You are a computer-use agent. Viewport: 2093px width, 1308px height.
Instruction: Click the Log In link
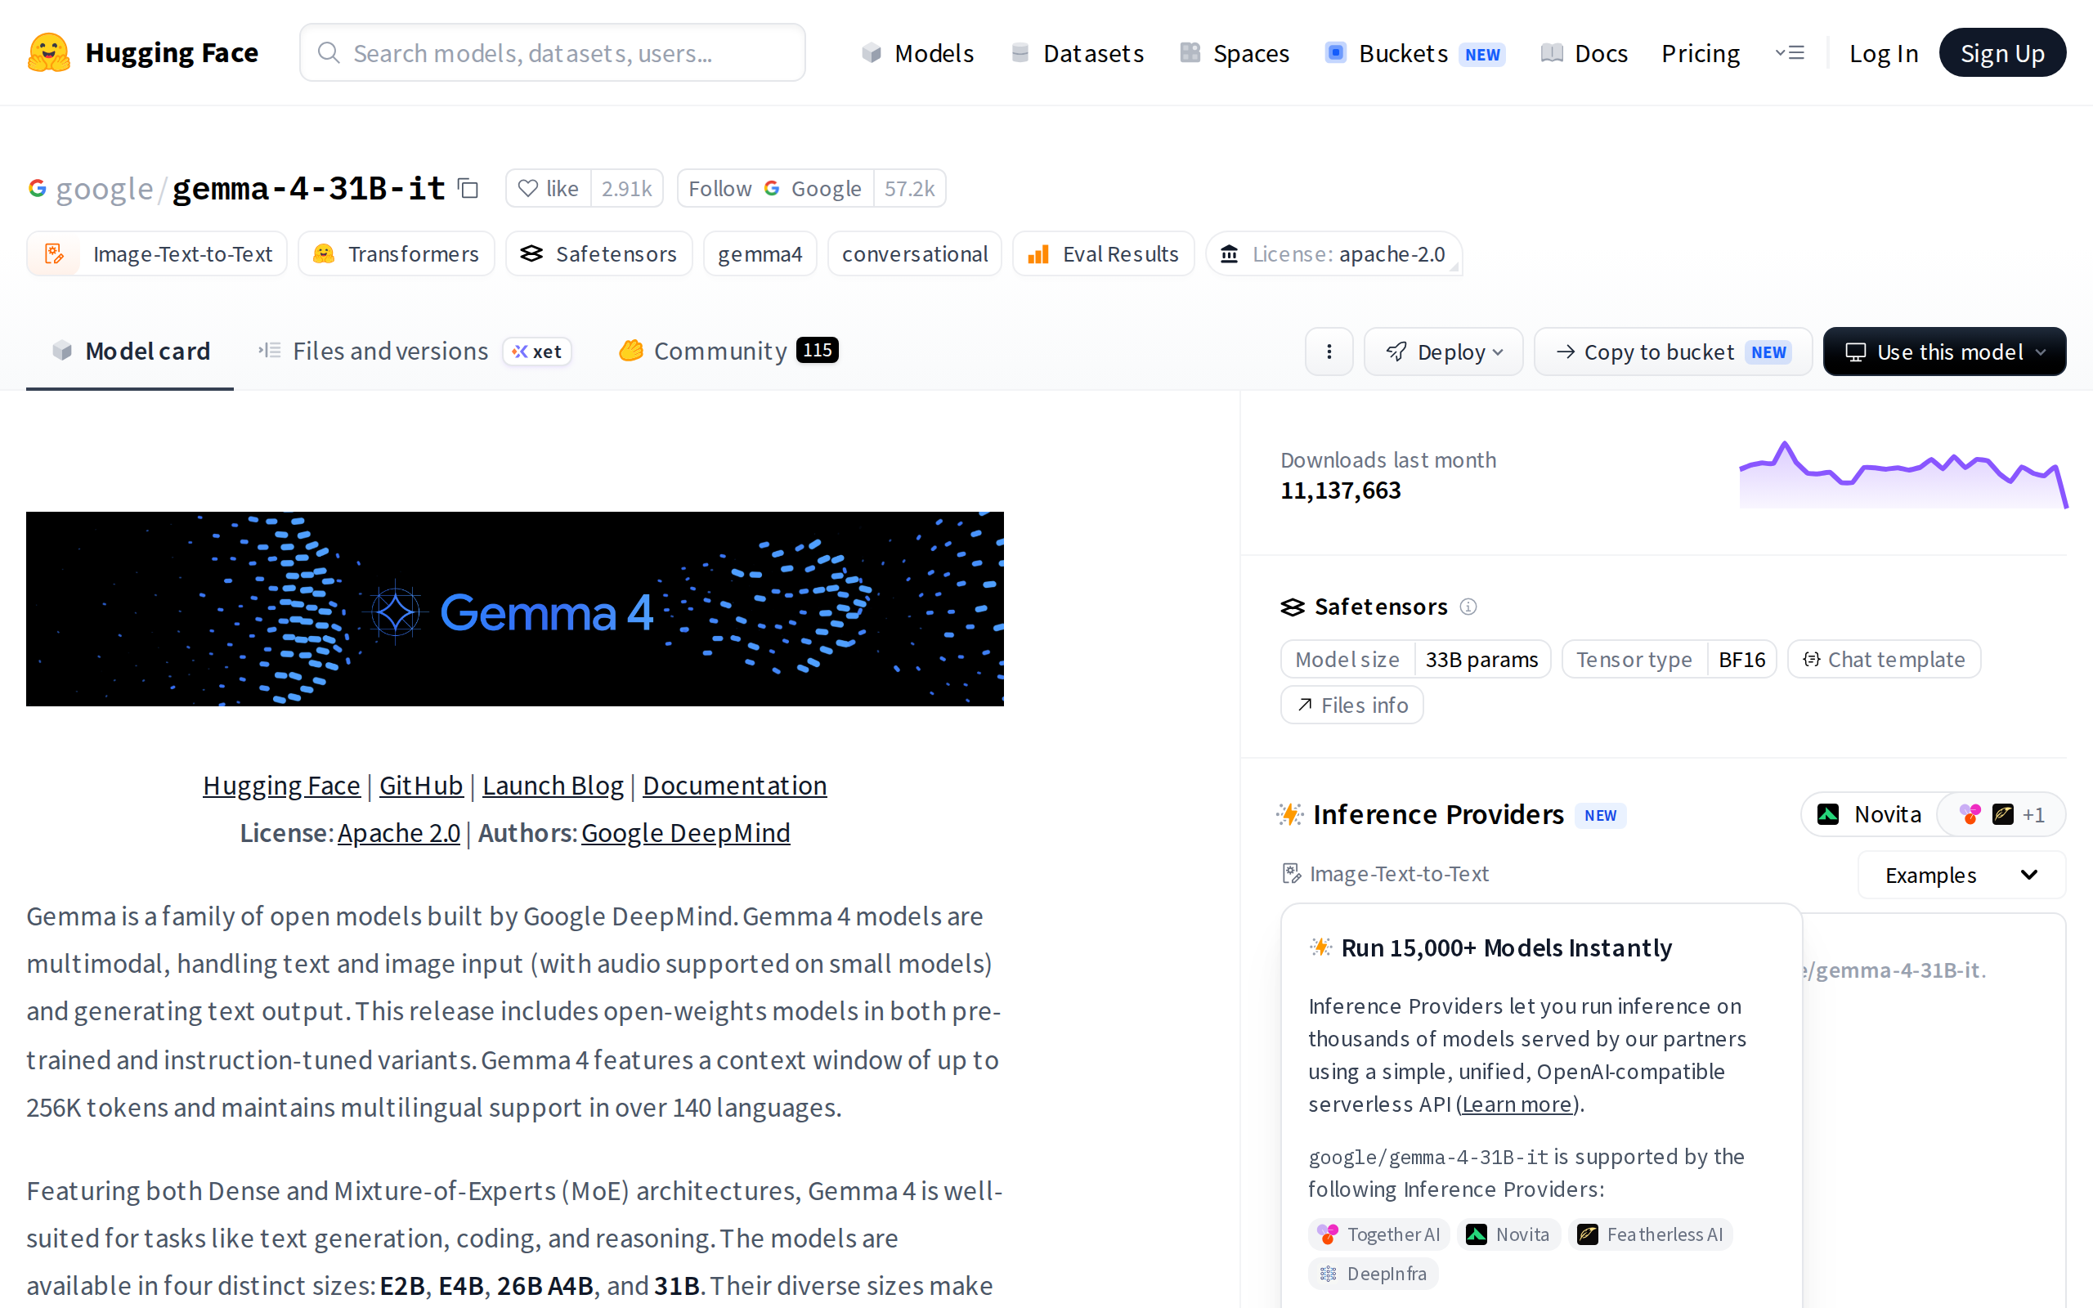pyautogui.click(x=1883, y=53)
